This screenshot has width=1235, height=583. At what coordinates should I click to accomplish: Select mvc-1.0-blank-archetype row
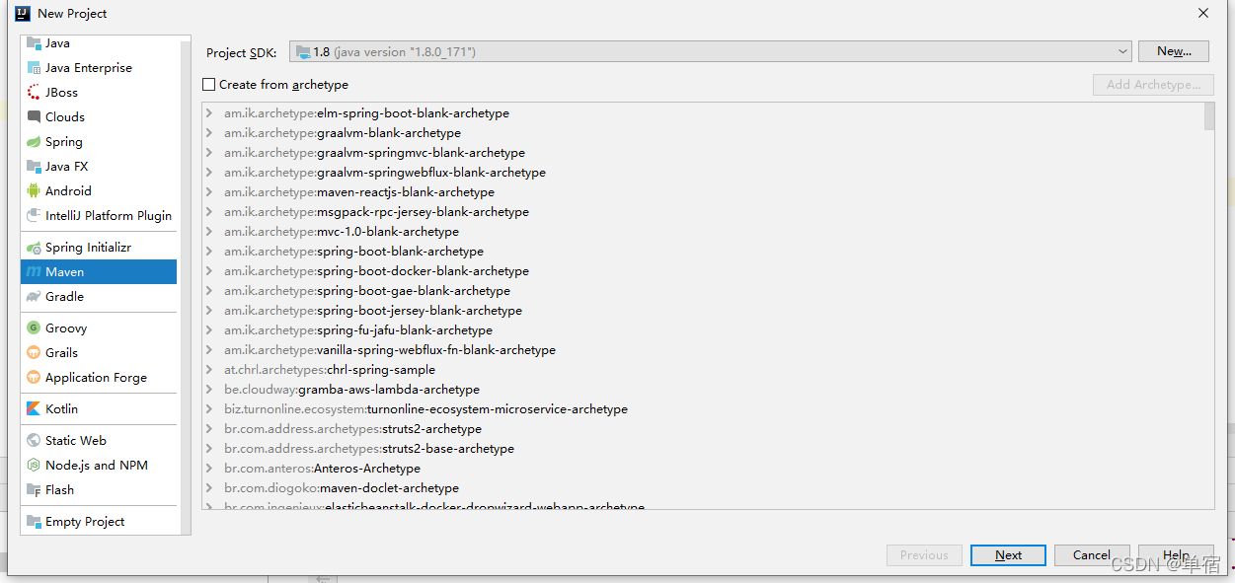coord(703,232)
